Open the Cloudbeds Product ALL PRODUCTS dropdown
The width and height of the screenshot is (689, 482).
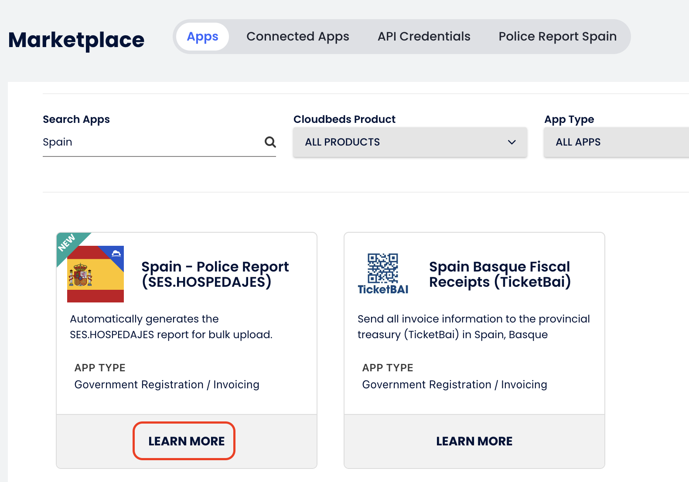[x=409, y=142]
